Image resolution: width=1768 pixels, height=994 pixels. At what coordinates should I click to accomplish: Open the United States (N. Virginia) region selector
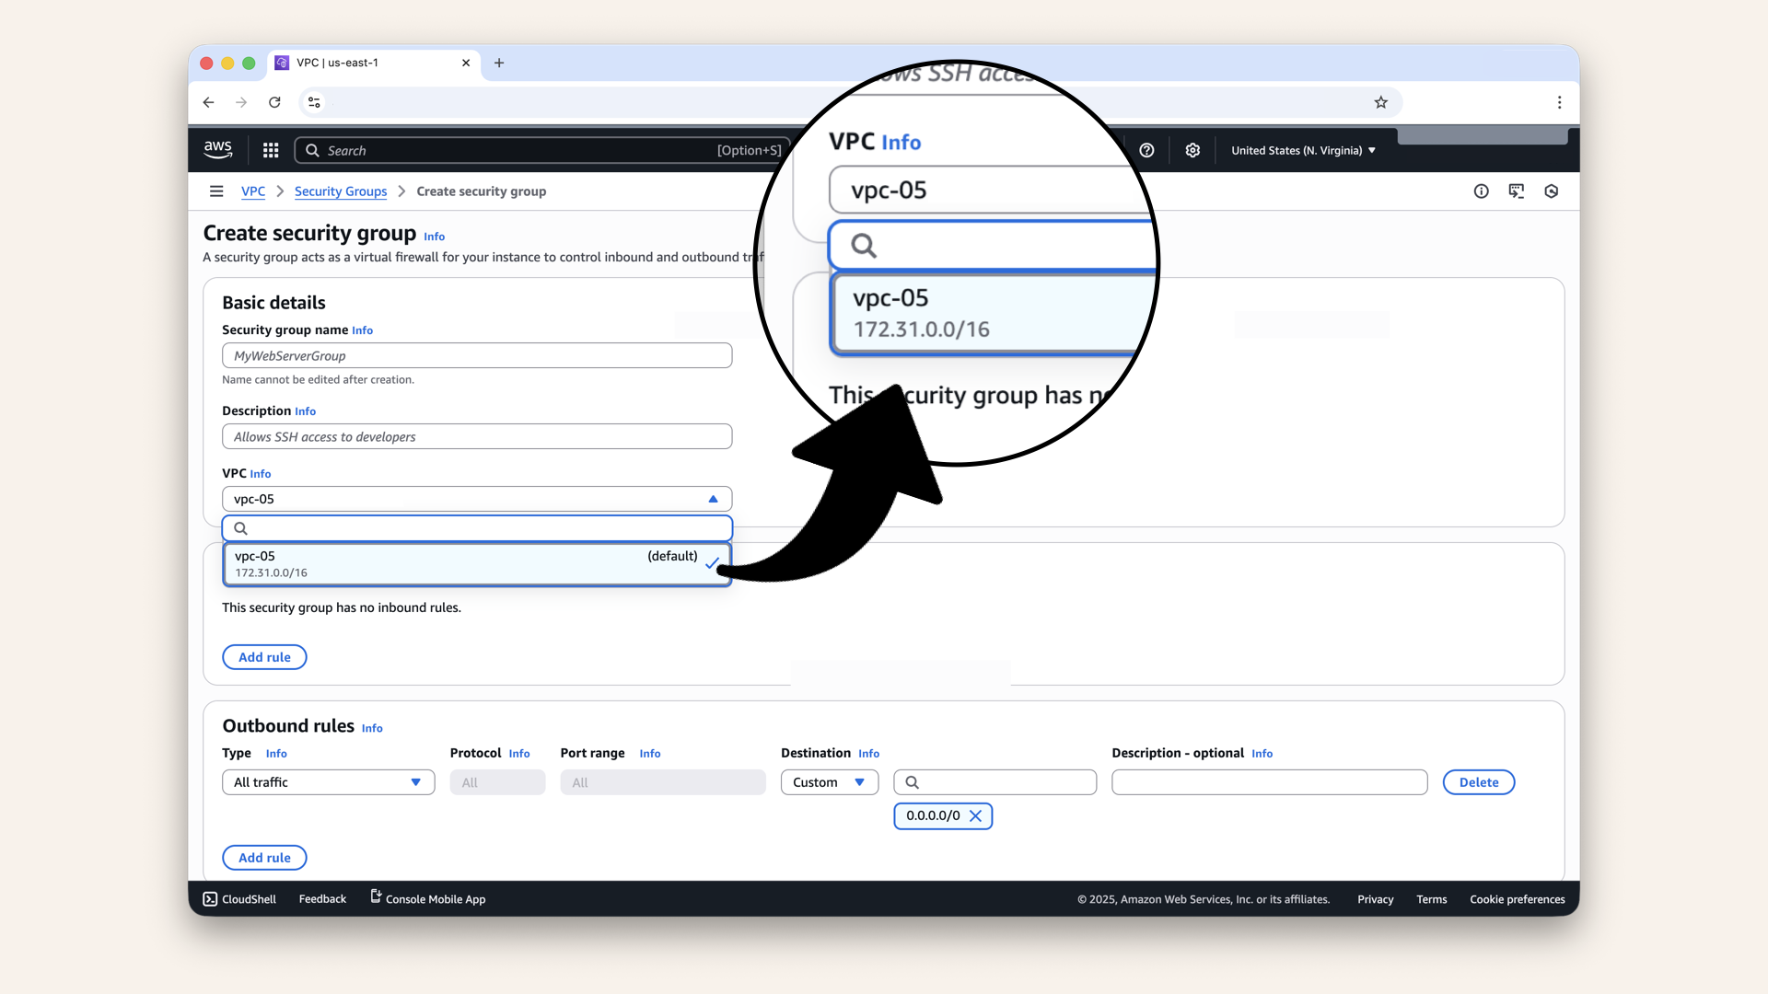[x=1301, y=150]
